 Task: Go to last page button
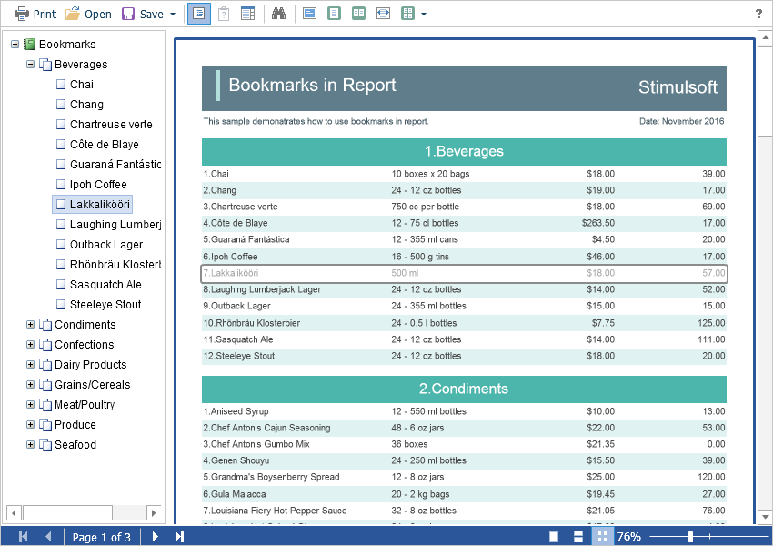pos(179,537)
